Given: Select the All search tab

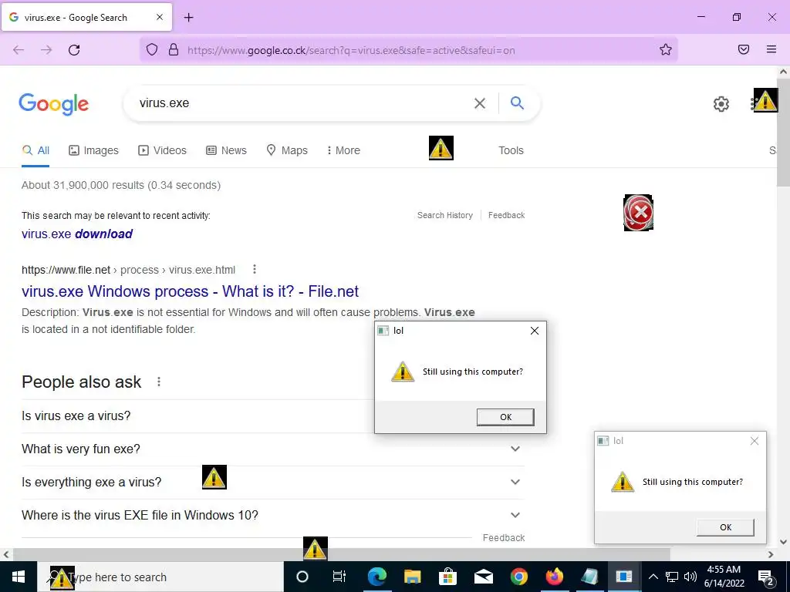Looking at the screenshot, I should (x=35, y=150).
